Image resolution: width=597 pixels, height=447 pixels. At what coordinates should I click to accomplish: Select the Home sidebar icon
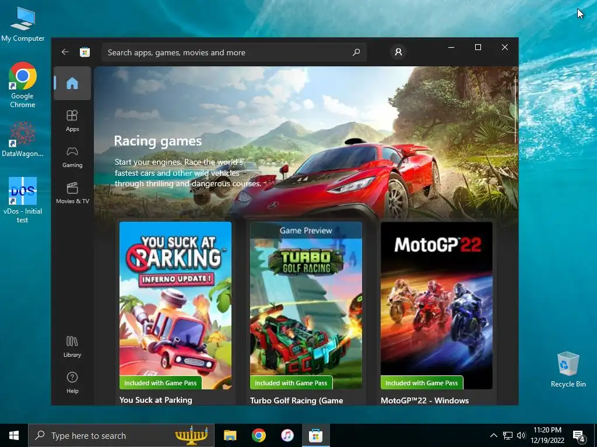click(x=72, y=83)
